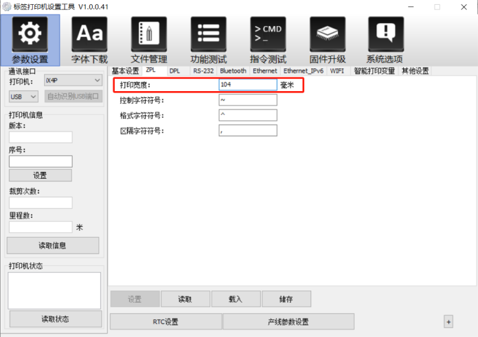
Task: Click the 自动识别USB端口 button
Action: pyautogui.click(x=73, y=97)
